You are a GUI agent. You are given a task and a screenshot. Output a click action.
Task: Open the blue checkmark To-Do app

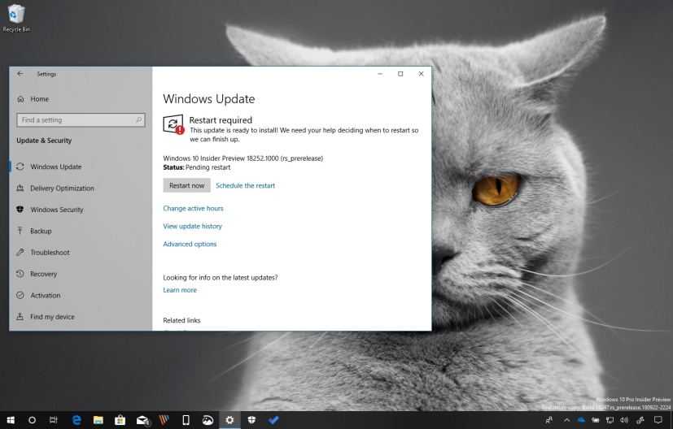tap(273, 420)
